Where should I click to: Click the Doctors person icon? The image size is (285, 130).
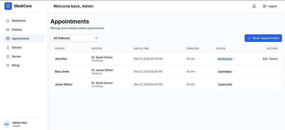pos(8,47)
